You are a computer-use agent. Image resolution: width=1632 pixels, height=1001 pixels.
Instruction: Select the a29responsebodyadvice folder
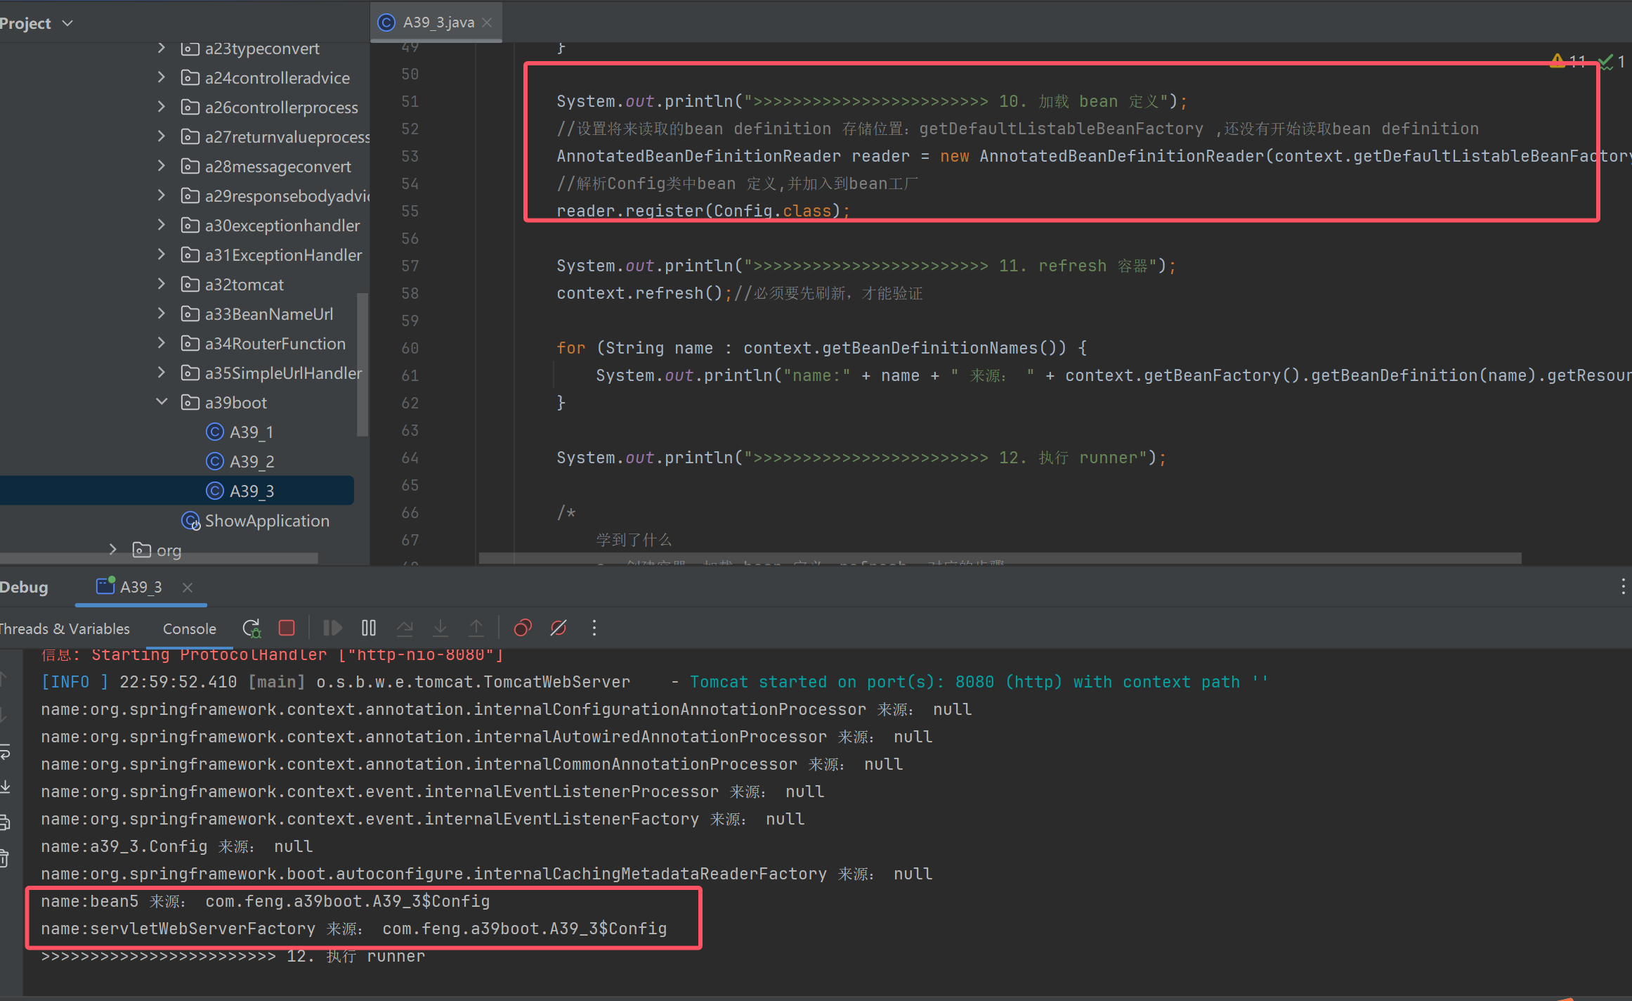click(275, 195)
